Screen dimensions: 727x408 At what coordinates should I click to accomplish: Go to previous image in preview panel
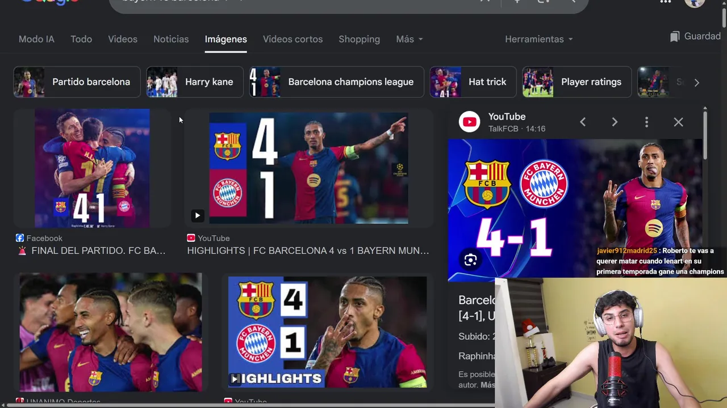tap(583, 122)
